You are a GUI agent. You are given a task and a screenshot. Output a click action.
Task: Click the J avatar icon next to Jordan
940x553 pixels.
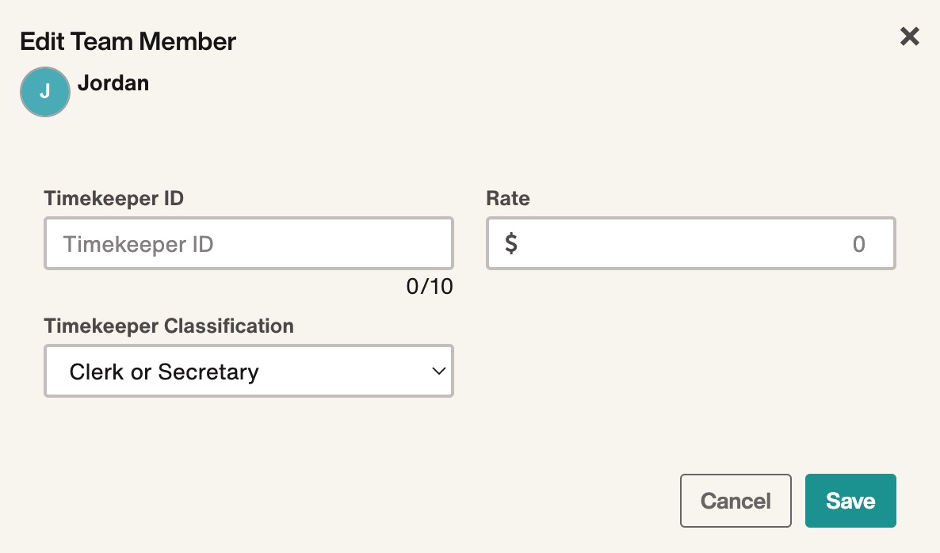click(45, 92)
